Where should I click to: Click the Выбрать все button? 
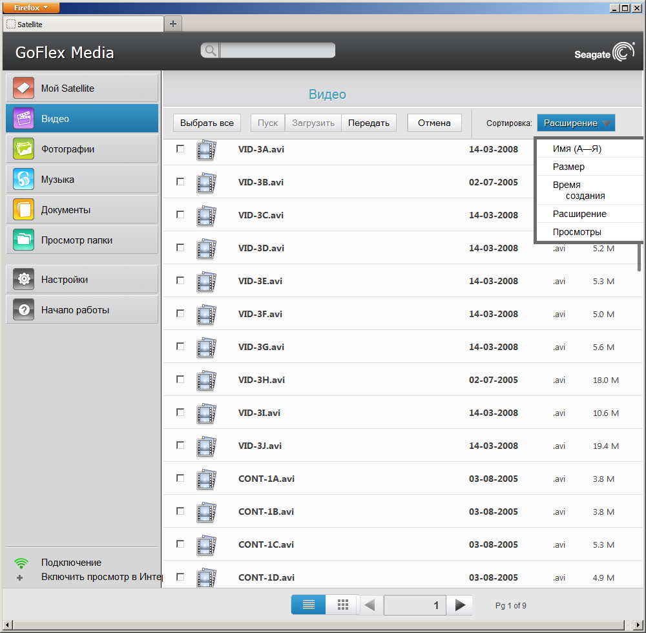[x=207, y=123]
